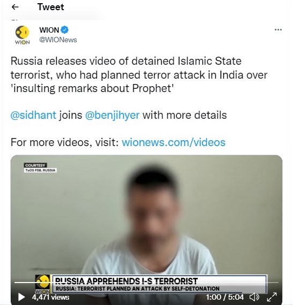Viewport: 293px width, 305px height.
Task: Open the WION profile avatar
Action: (22, 35)
